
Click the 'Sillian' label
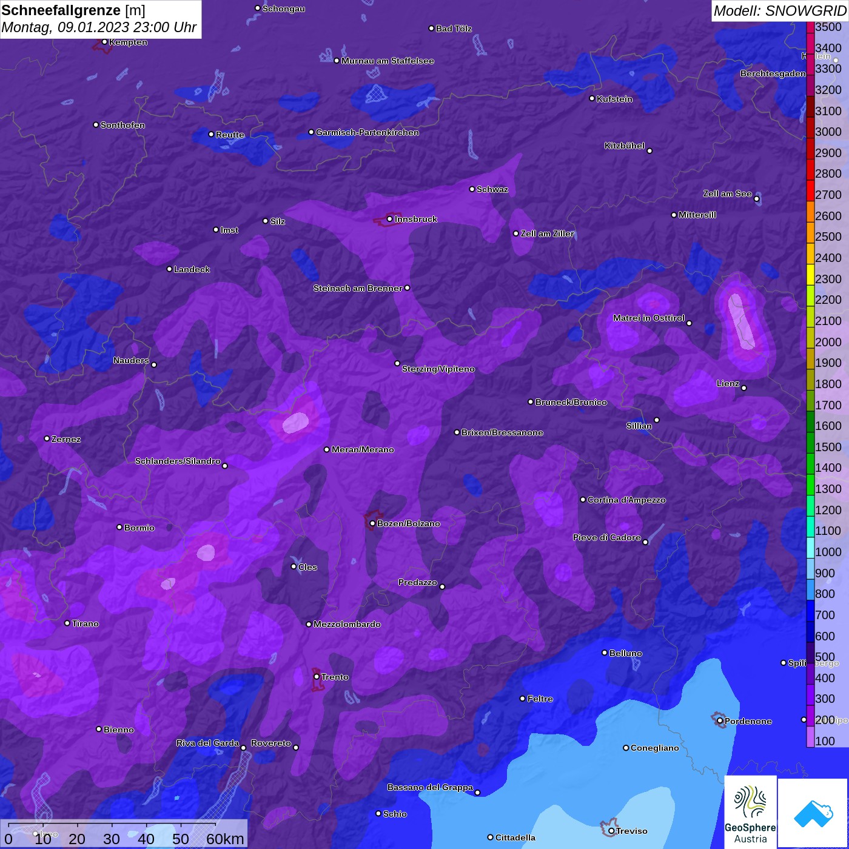click(639, 426)
